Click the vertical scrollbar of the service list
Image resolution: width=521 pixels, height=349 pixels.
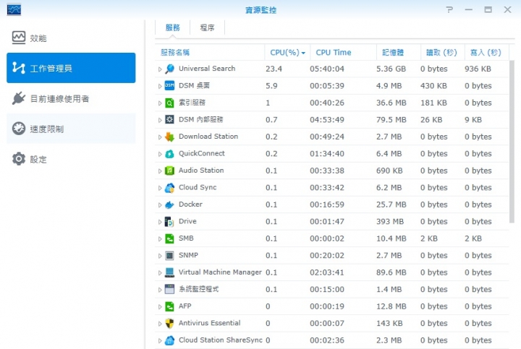pyautogui.click(x=512, y=142)
